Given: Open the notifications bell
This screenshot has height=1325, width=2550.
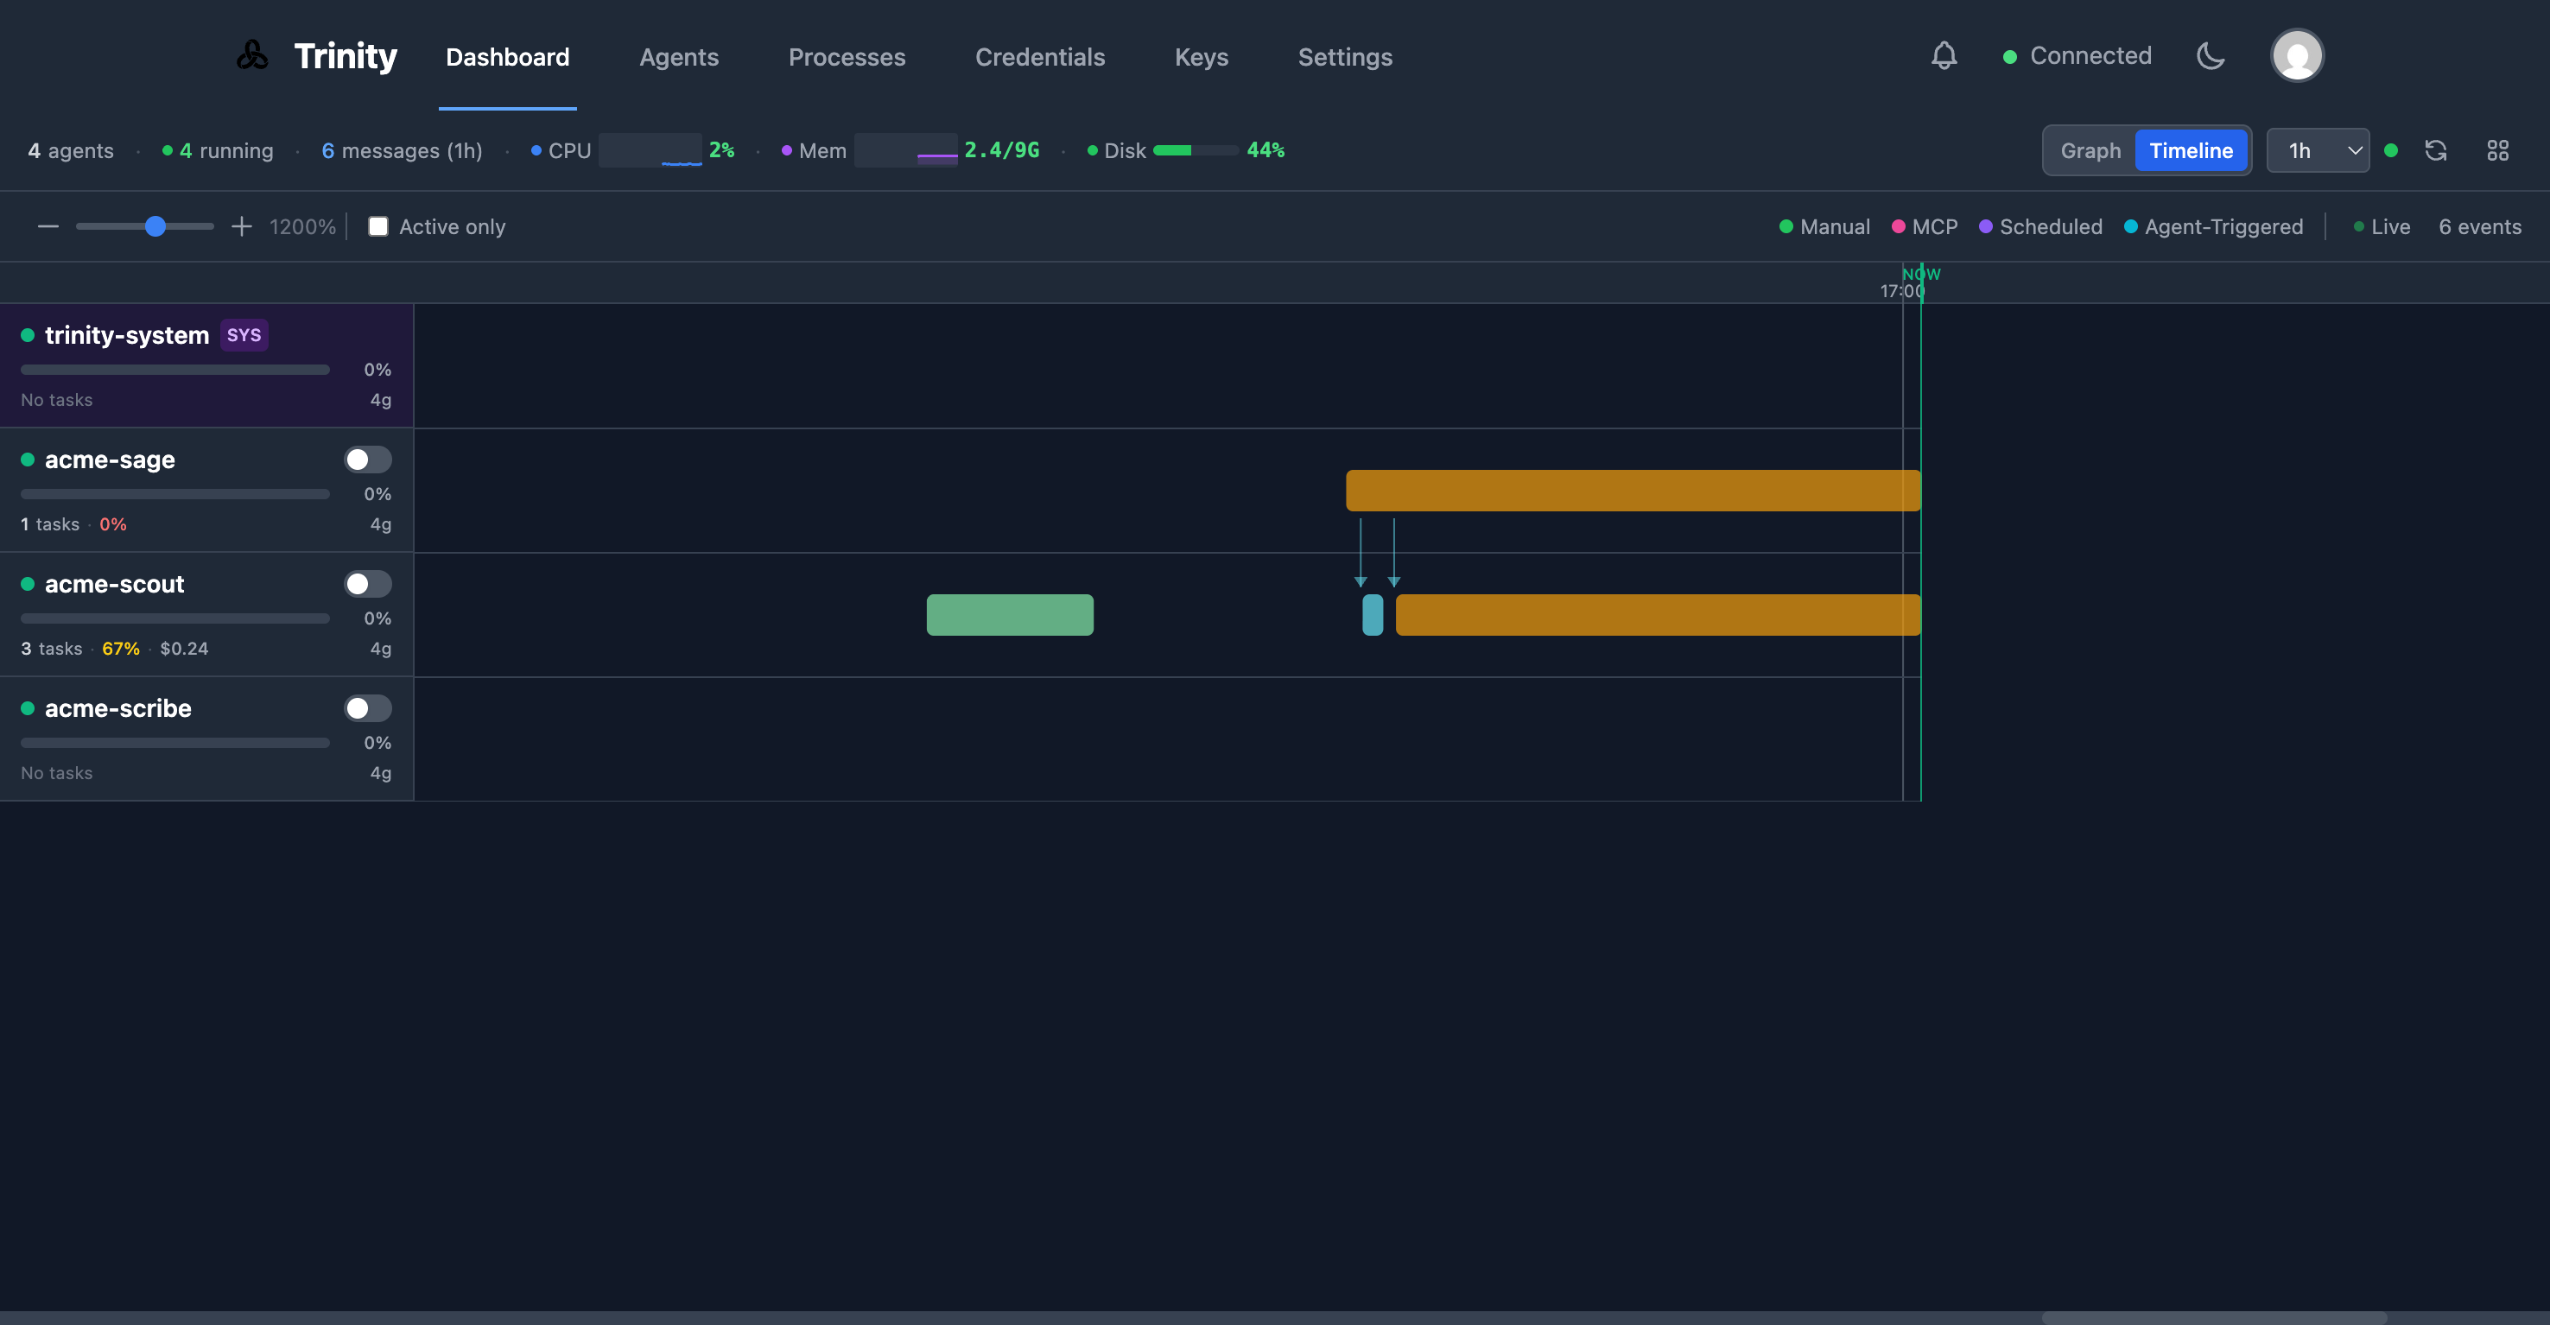Looking at the screenshot, I should point(1944,55).
